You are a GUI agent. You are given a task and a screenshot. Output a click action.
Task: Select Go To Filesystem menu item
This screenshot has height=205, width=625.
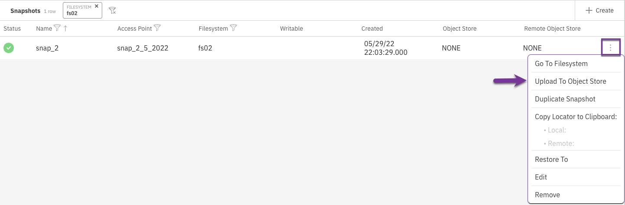[561, 64]
